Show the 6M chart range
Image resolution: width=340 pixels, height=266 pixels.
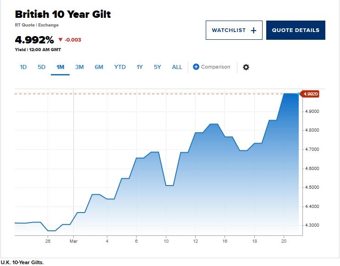pyautogui.click(x=99, y=67)
